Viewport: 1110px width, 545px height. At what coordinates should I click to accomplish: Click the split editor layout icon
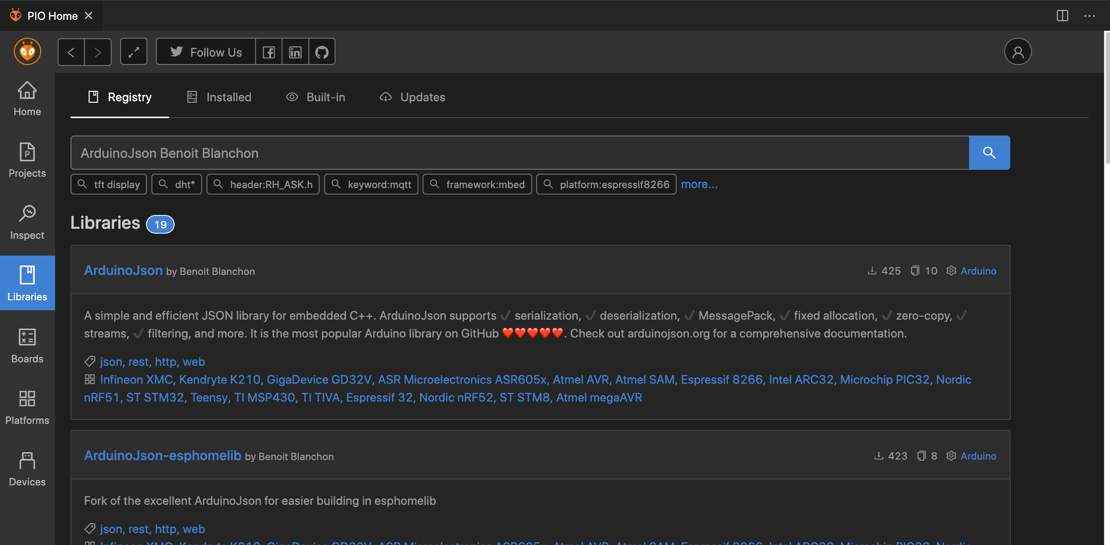click(x=1062, y=16)
